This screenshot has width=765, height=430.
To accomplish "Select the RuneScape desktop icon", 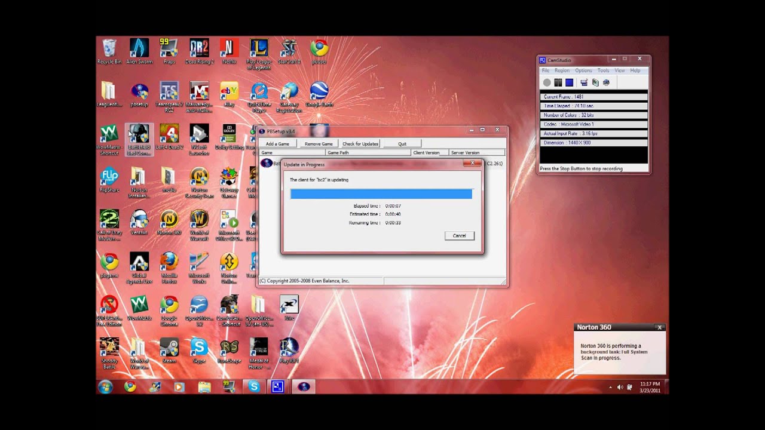I will tap(229, 351).
